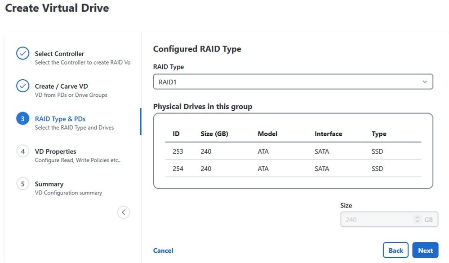
Task: Click the SSD type cell of drive 253
Action: 378,151
